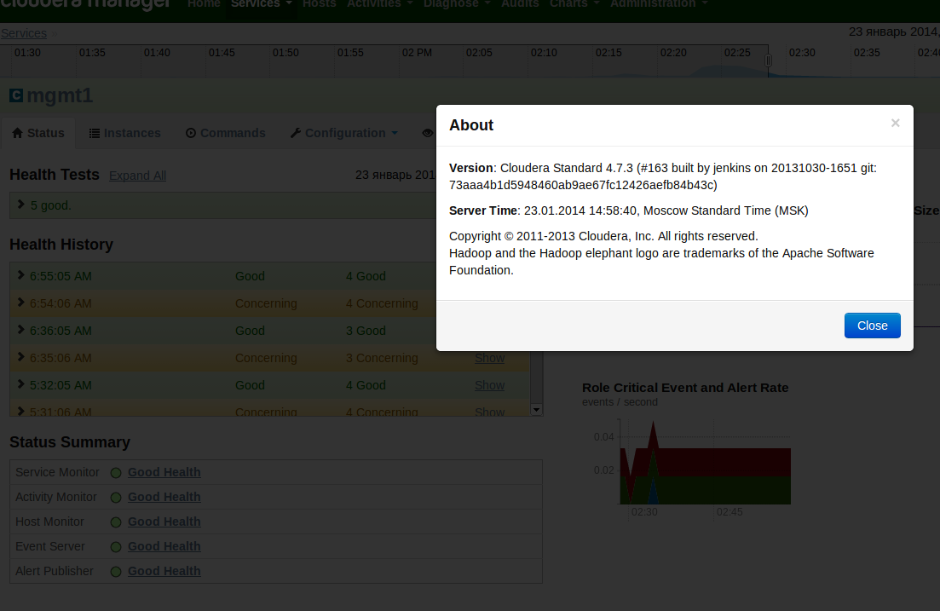Close the About dialog with X icon
Viewport: 940px width, 611px height.
[x=895, y=123]
